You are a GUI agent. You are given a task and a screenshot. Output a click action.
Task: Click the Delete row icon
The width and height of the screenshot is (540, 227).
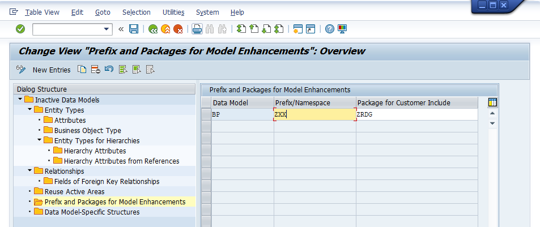point(95,70)
